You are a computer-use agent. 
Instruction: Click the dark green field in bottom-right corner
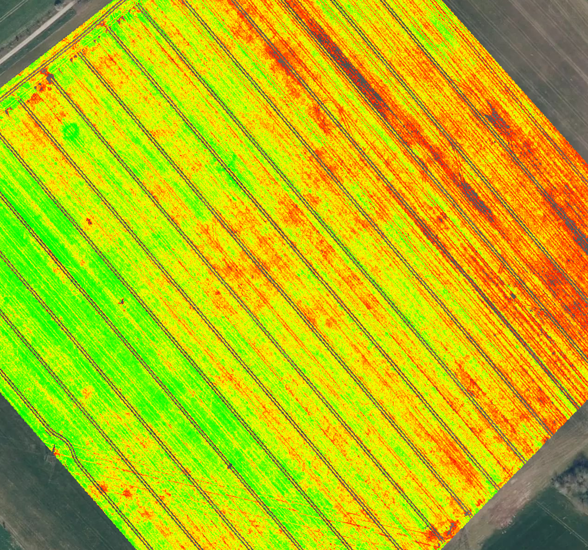pos(542,523)
